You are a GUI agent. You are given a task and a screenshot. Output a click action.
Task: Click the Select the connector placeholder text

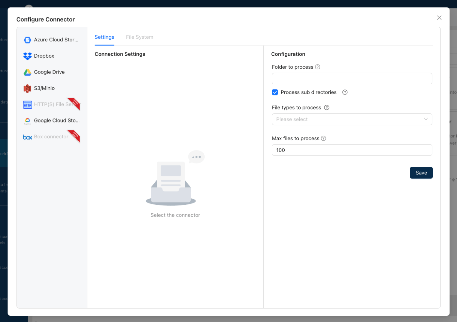coord(175,215)
